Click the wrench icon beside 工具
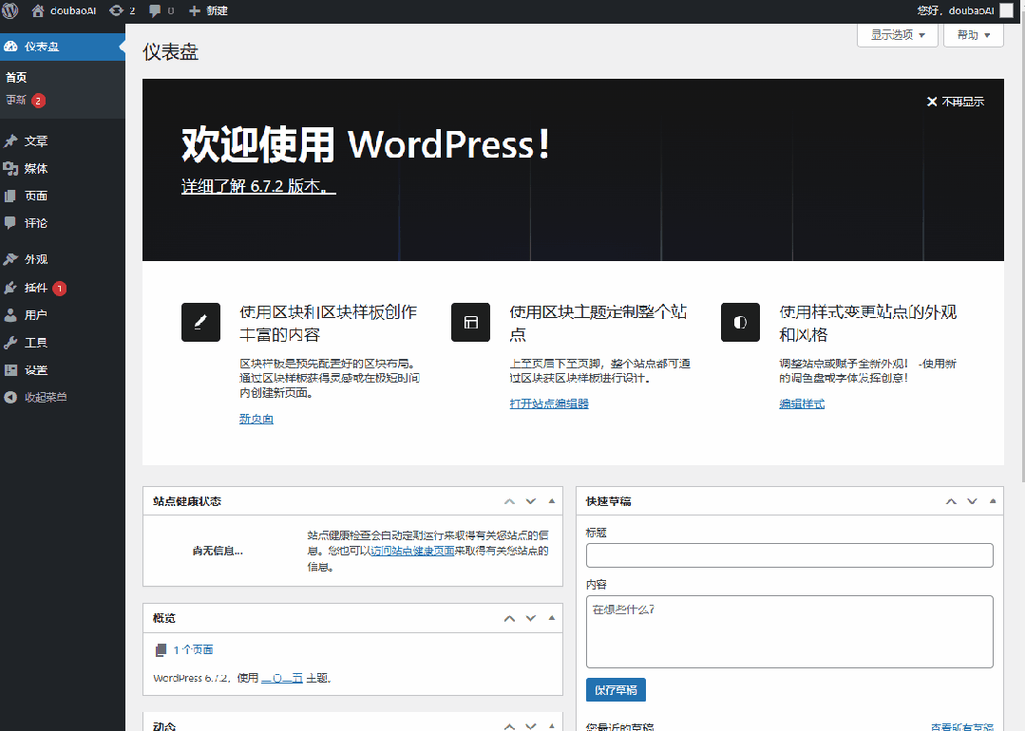Viewport: 1025px width, 731px height. tap(10, 343)
